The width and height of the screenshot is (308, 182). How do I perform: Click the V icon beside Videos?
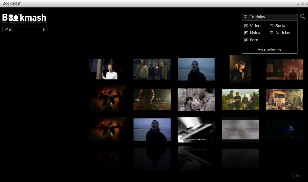[x=246, y=26]
